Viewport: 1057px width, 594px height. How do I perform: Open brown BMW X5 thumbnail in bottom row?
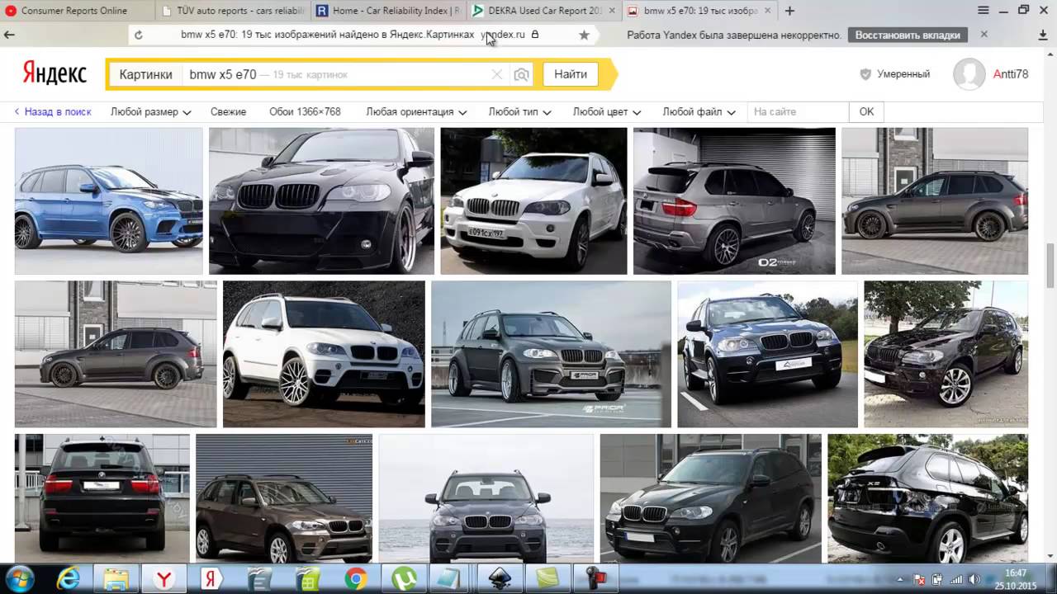[284, 498]
